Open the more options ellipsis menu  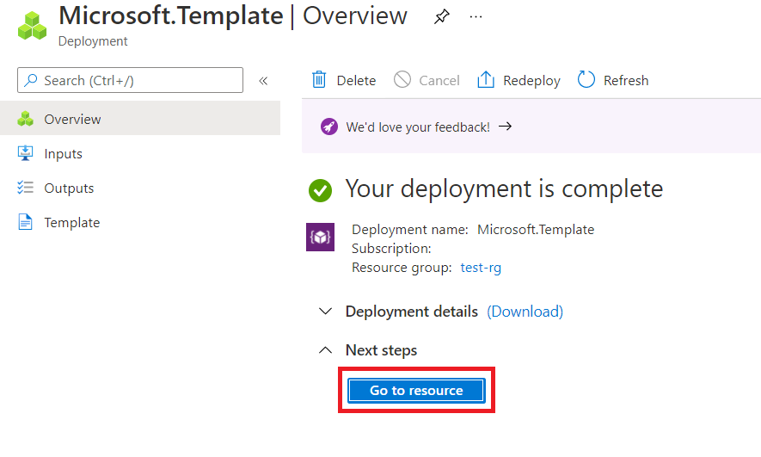[x=476, y=17]
